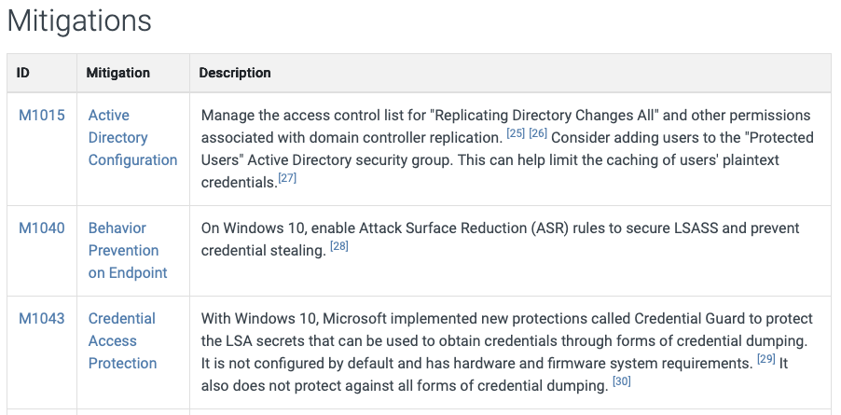Open the M1043 mitigation ID link
This screenshot has width=841, height=415.
click(42, 319)
